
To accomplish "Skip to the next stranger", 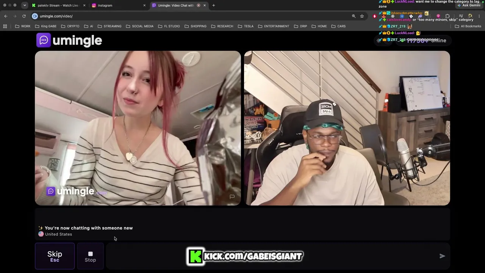I will pos(55,256).
